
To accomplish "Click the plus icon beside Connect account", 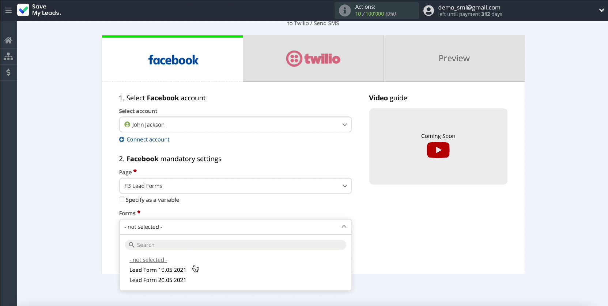I will pos(122,139).
